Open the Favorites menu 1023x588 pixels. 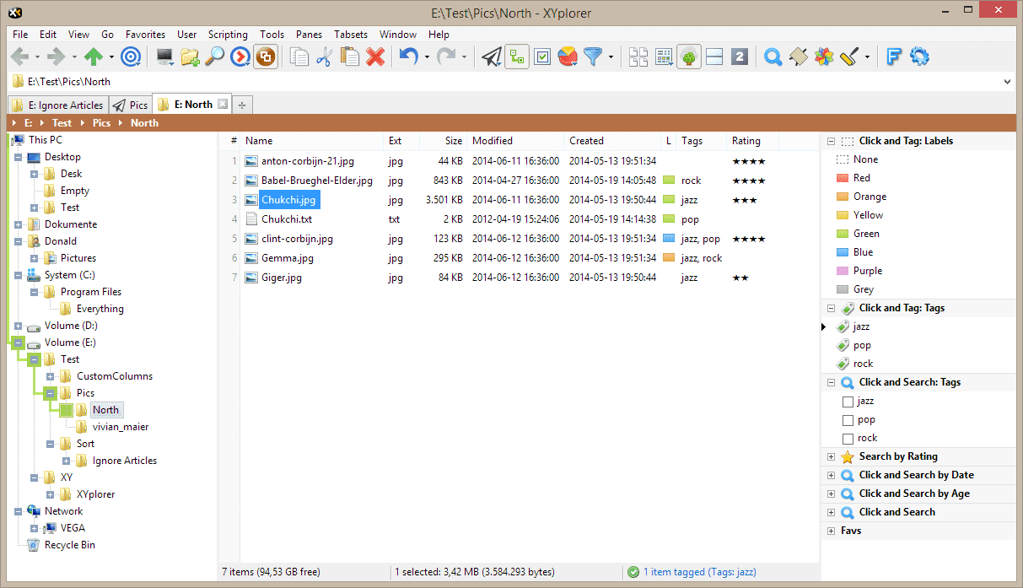pyautogui.click(x=145, y=35)
